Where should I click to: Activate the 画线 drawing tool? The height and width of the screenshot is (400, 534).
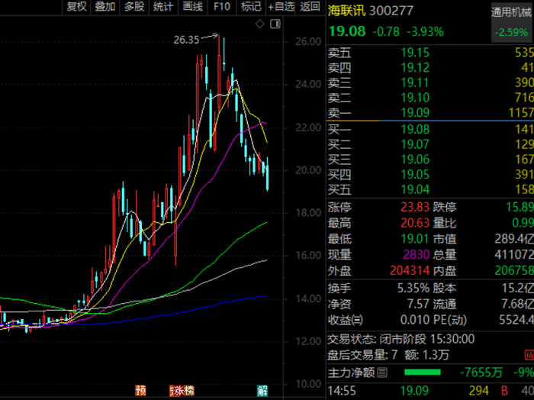193,6
